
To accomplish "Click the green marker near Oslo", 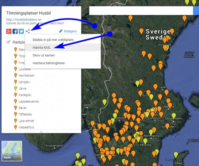I will coord(104,101).
